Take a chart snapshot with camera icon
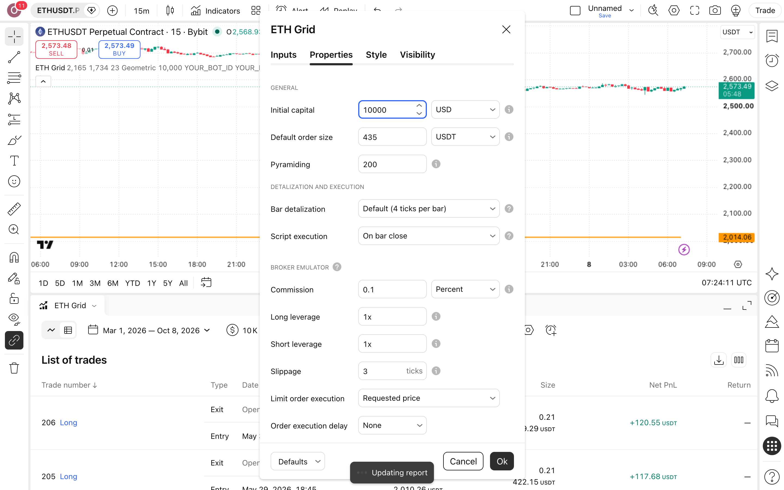Screen dimensions: 784x490 715,11
